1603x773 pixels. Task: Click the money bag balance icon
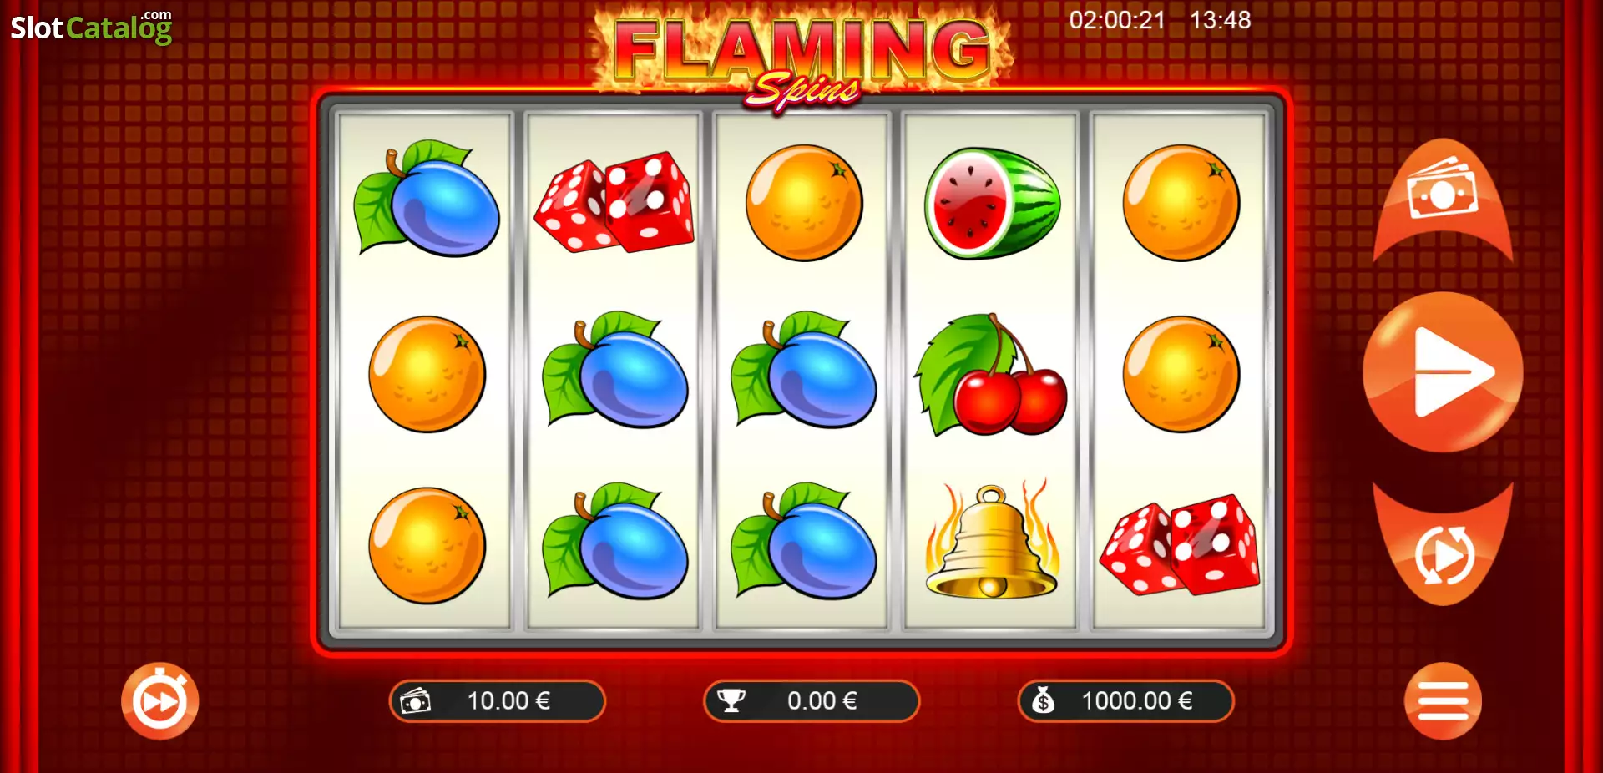tap(1044, 701)
